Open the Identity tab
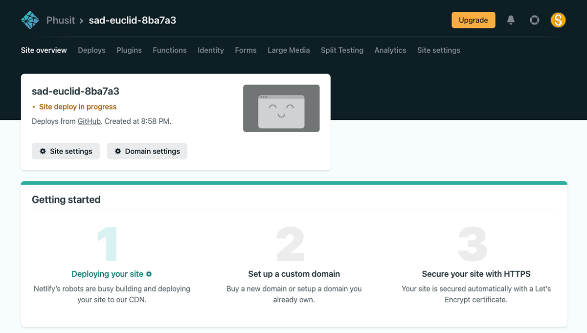Image resolution: width=587 pixels, height=333 pixels. tap(210, 50)
